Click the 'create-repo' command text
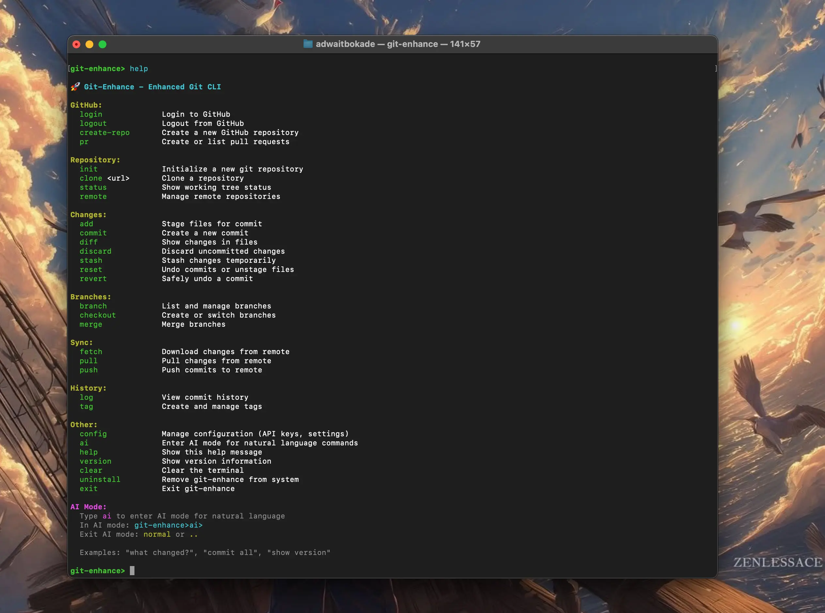825x613 pixels. pos(104,132)
